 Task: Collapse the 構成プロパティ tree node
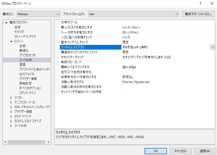click(6, 22)
